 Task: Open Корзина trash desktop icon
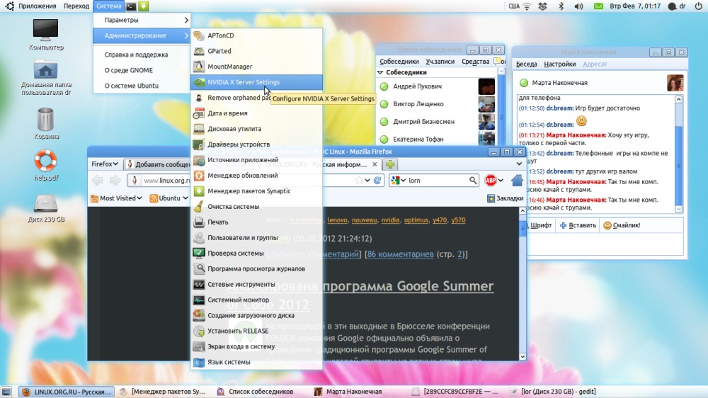45,123
